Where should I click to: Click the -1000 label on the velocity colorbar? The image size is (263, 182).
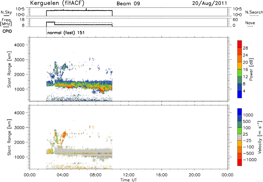[x=250, y=160]
